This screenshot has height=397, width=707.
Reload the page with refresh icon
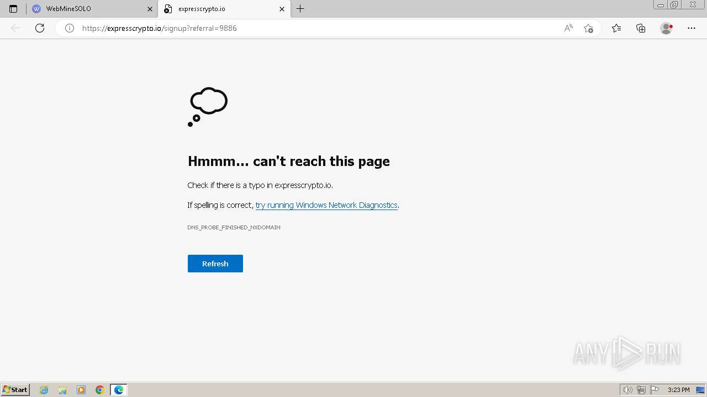pyautogui.click(x=40, y=28)
